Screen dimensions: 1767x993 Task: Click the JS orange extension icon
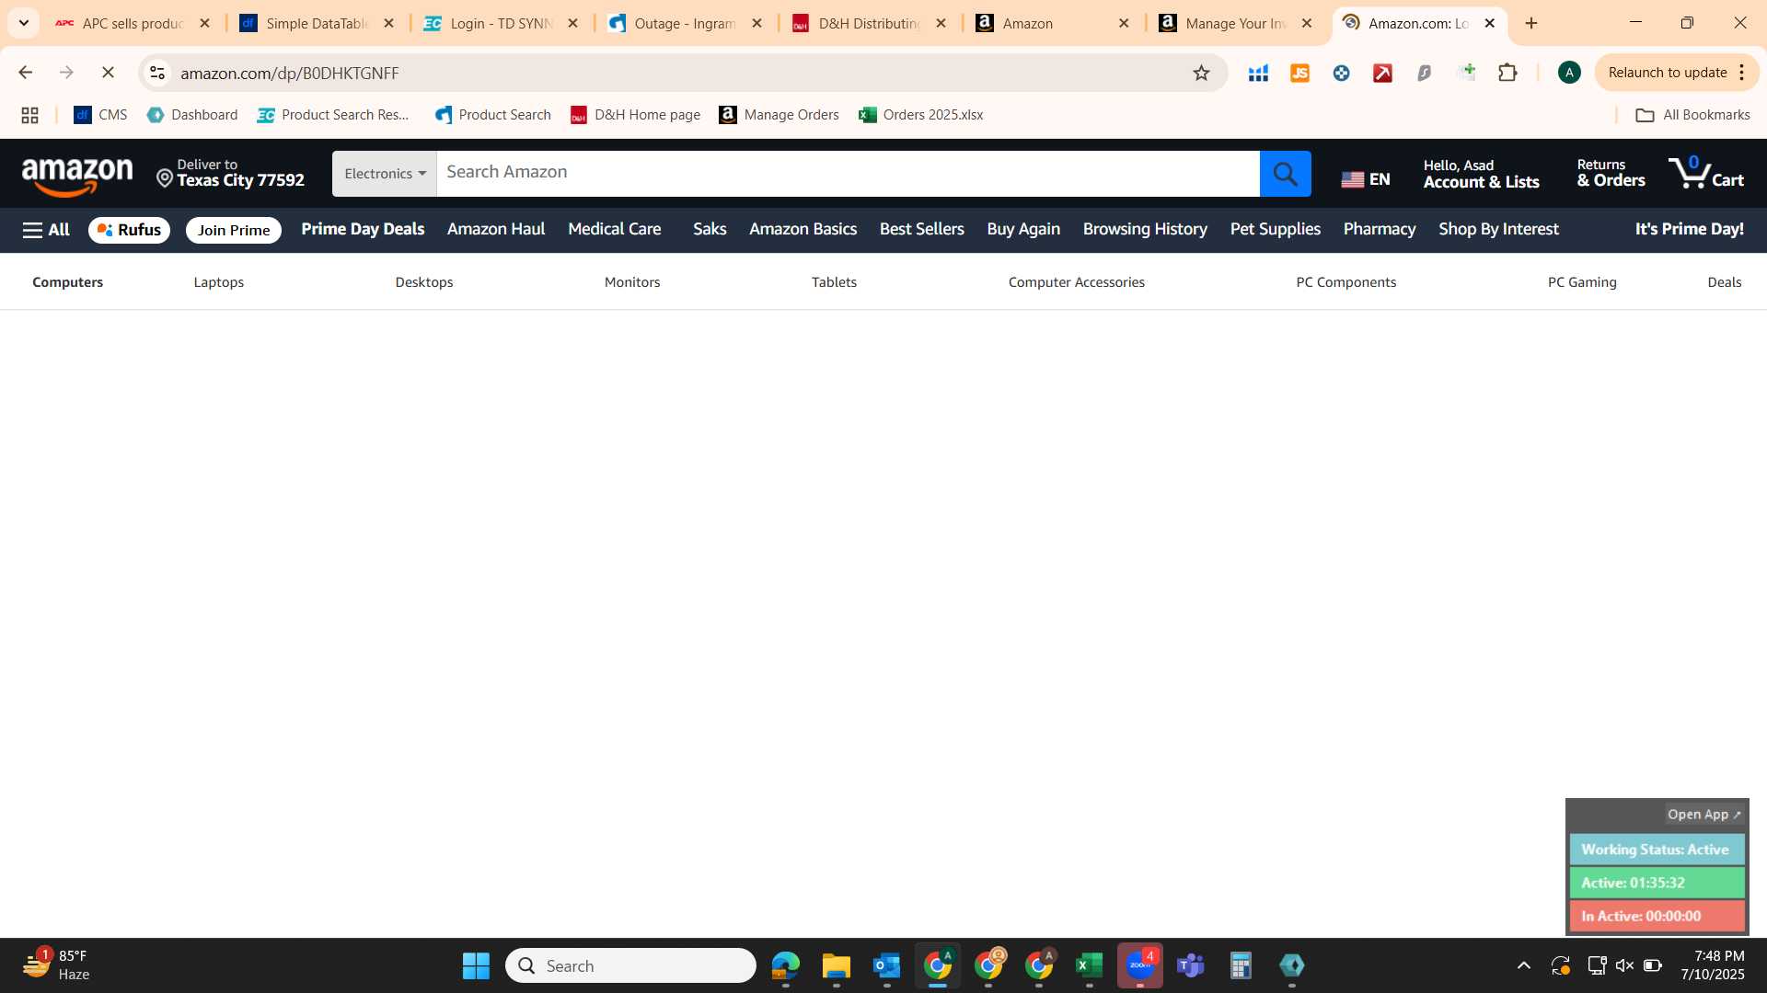(1299, 73)
